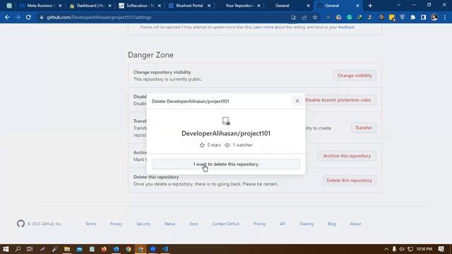Viewport: 452px width, 254px height.
Task: Click the site lock icon in address bar
Action: pos(42,17)
